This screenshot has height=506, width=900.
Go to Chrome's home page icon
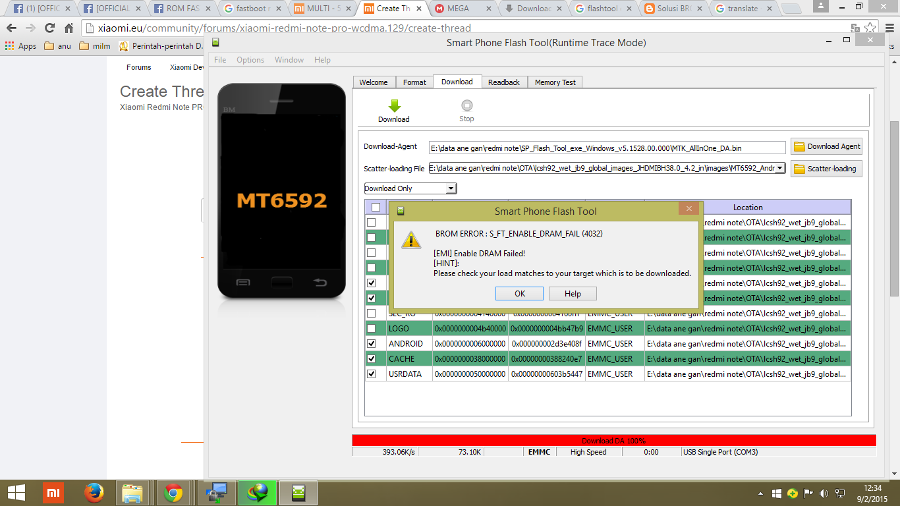tap(69, 28)
